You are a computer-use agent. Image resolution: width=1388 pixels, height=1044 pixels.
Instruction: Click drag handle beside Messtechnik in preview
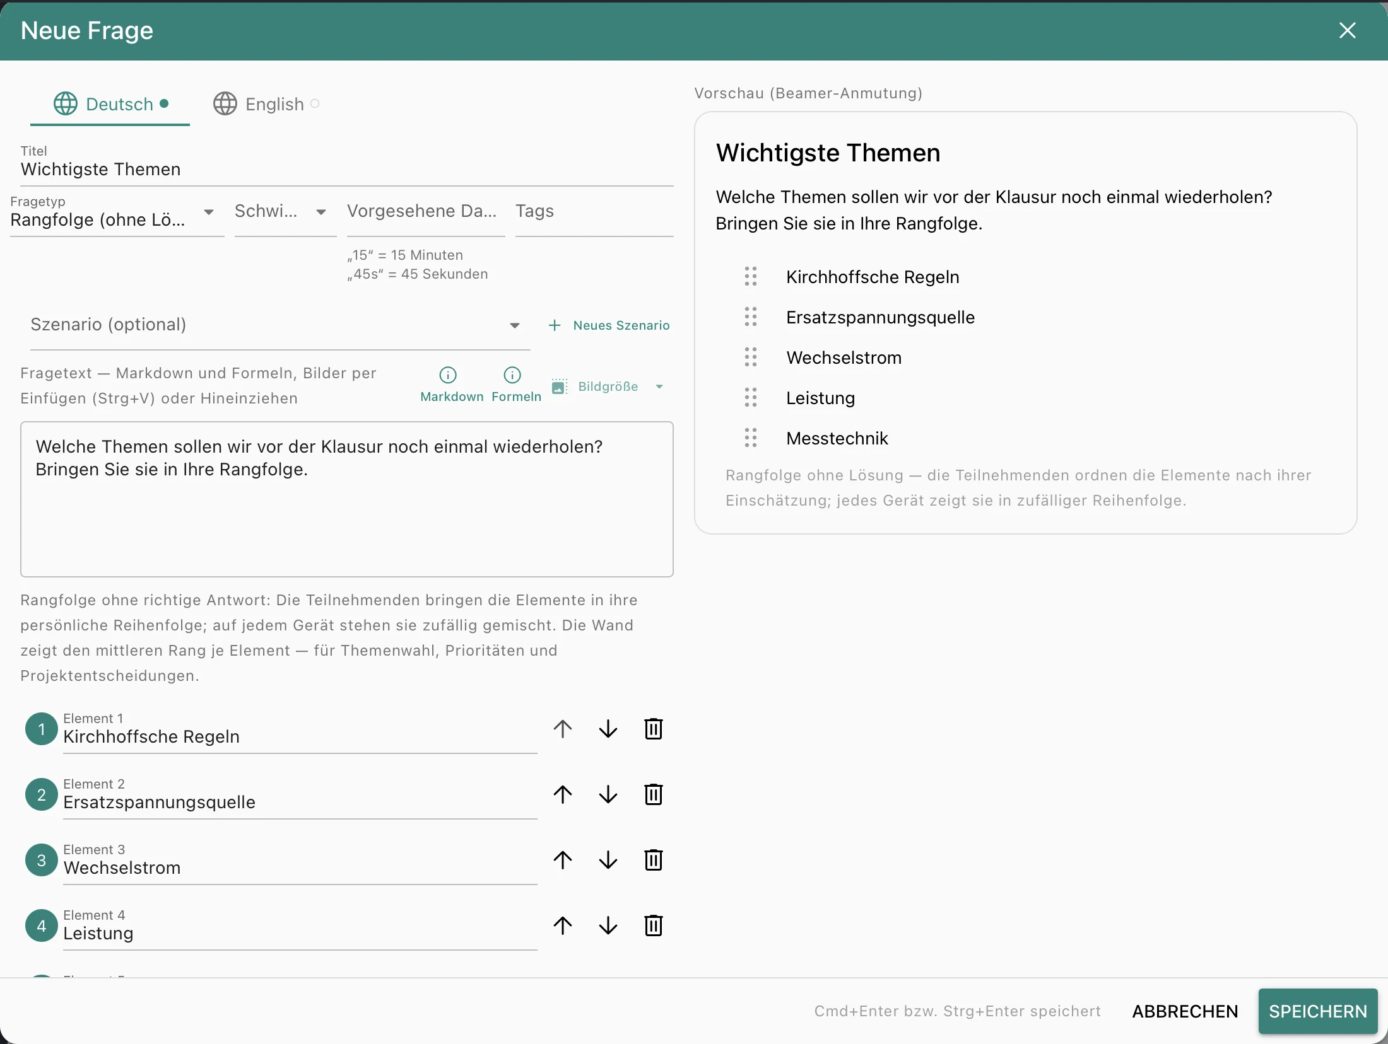pos(751,438)
